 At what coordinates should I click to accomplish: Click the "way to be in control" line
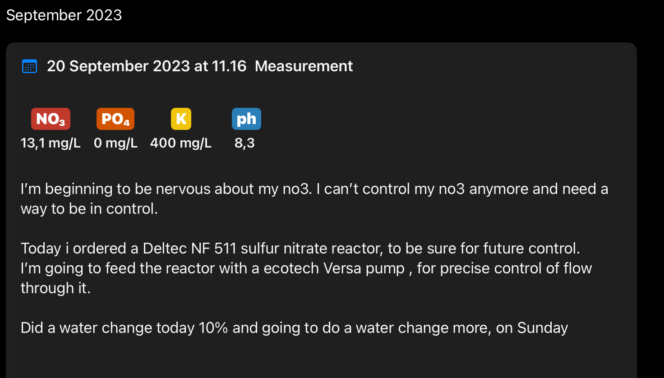tap(89, 209)
